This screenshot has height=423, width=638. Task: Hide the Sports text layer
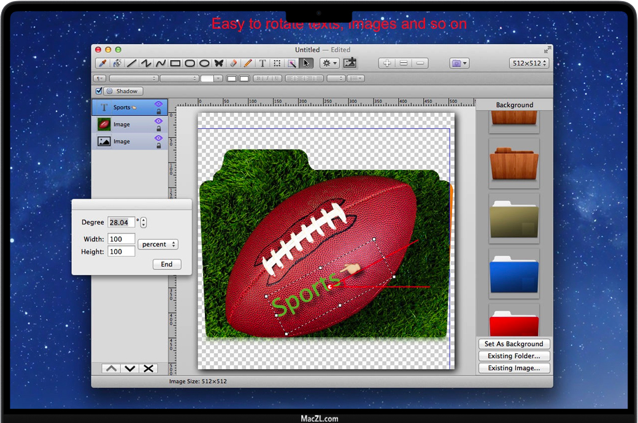158,104
